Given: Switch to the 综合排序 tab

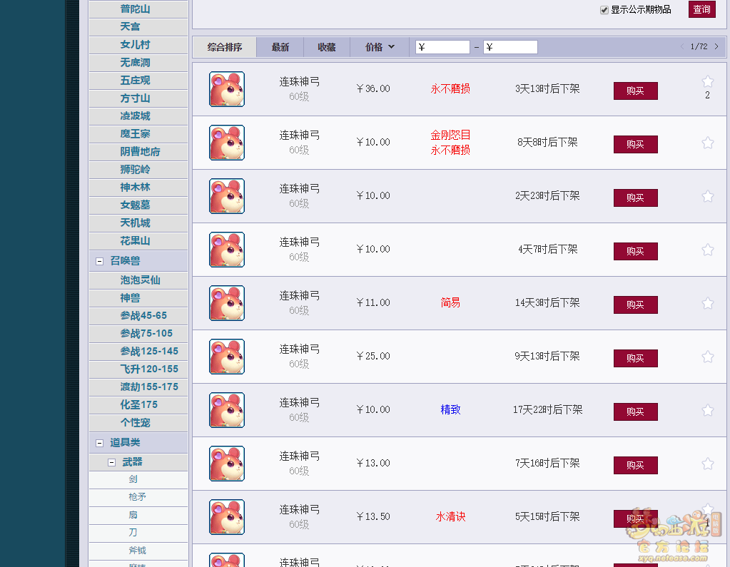Looking at the screenshot, I should coord(224,47).
